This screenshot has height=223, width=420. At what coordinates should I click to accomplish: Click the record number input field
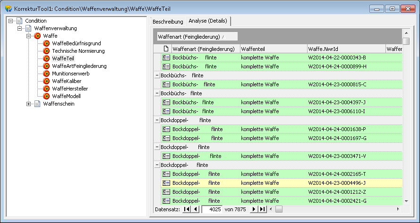(x=212, y=209)
